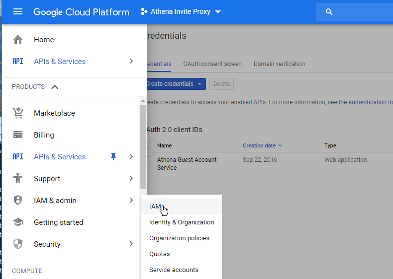Select Service accounts in the submenu
This screenshot has height=279, width=393.
pos(182,270)
